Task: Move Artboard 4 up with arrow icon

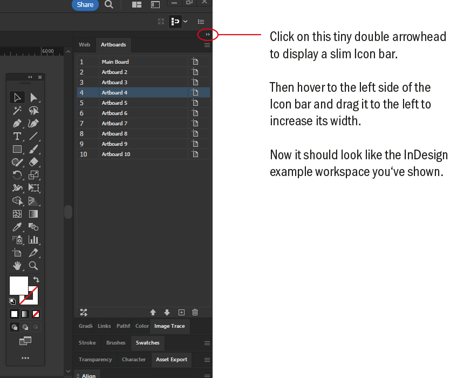Action: [153, 312]
